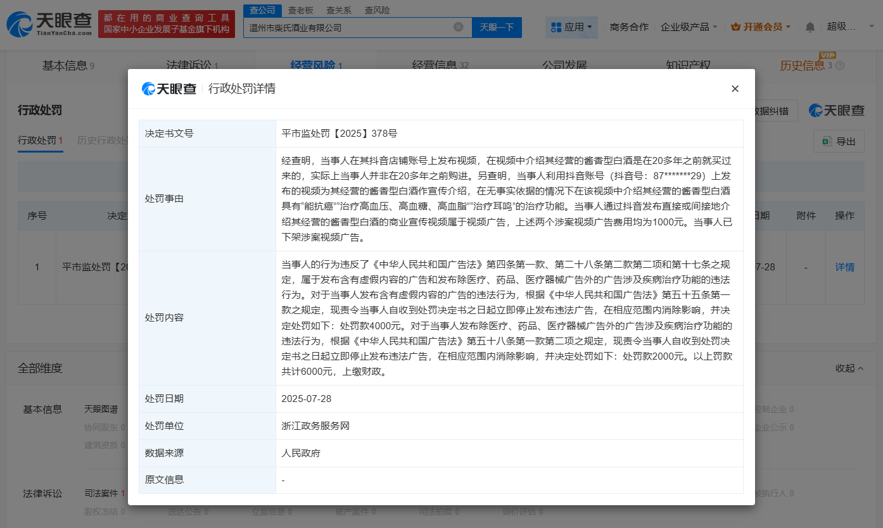The width and height of the screenshot is (883, 528).
Task: Close the 行政处罚详情 modal
Action: (x=735, y=89)
